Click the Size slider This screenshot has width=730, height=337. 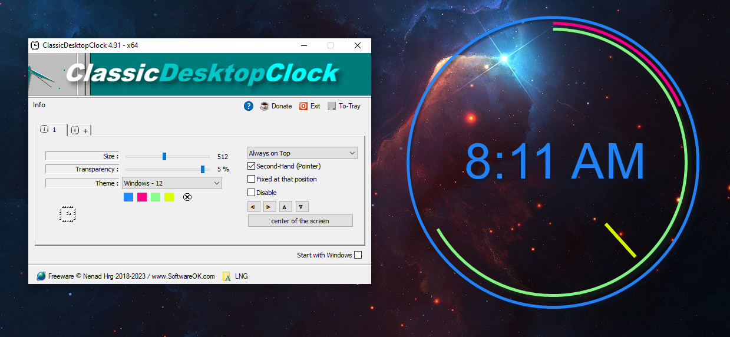point(167,156)
